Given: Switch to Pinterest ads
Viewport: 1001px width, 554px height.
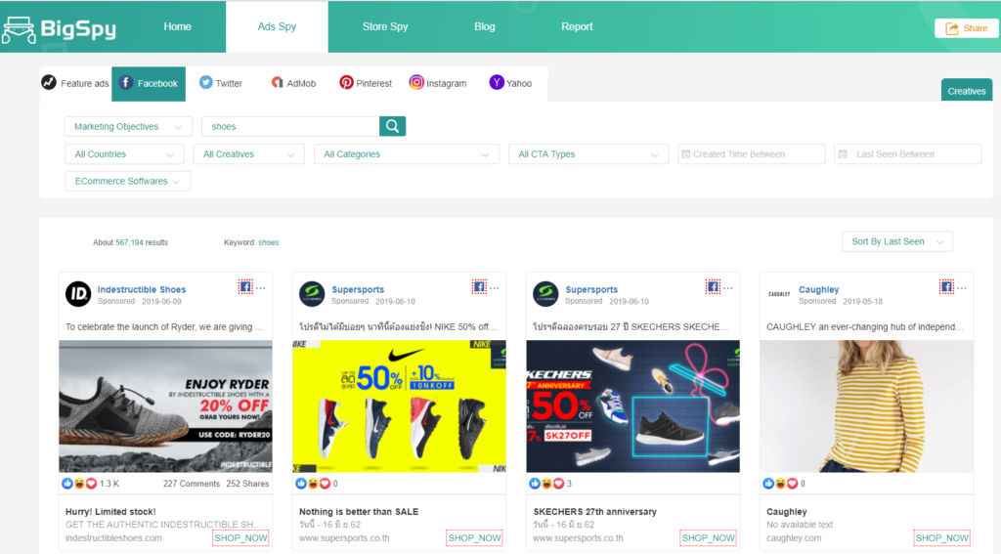Looking at the screenshot, I should [366, 83].
